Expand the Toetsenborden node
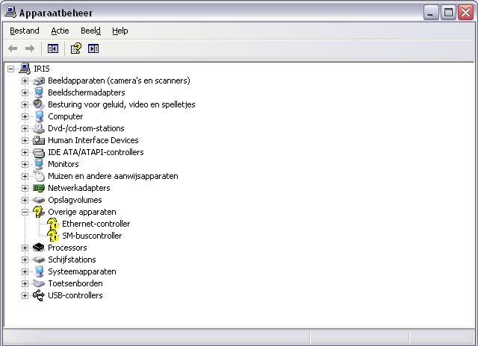The width and height of the screenshot is (478, 346). point(25,283)
